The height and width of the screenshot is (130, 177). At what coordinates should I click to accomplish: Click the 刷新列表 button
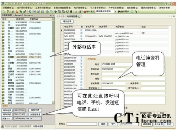click(35, 110)
